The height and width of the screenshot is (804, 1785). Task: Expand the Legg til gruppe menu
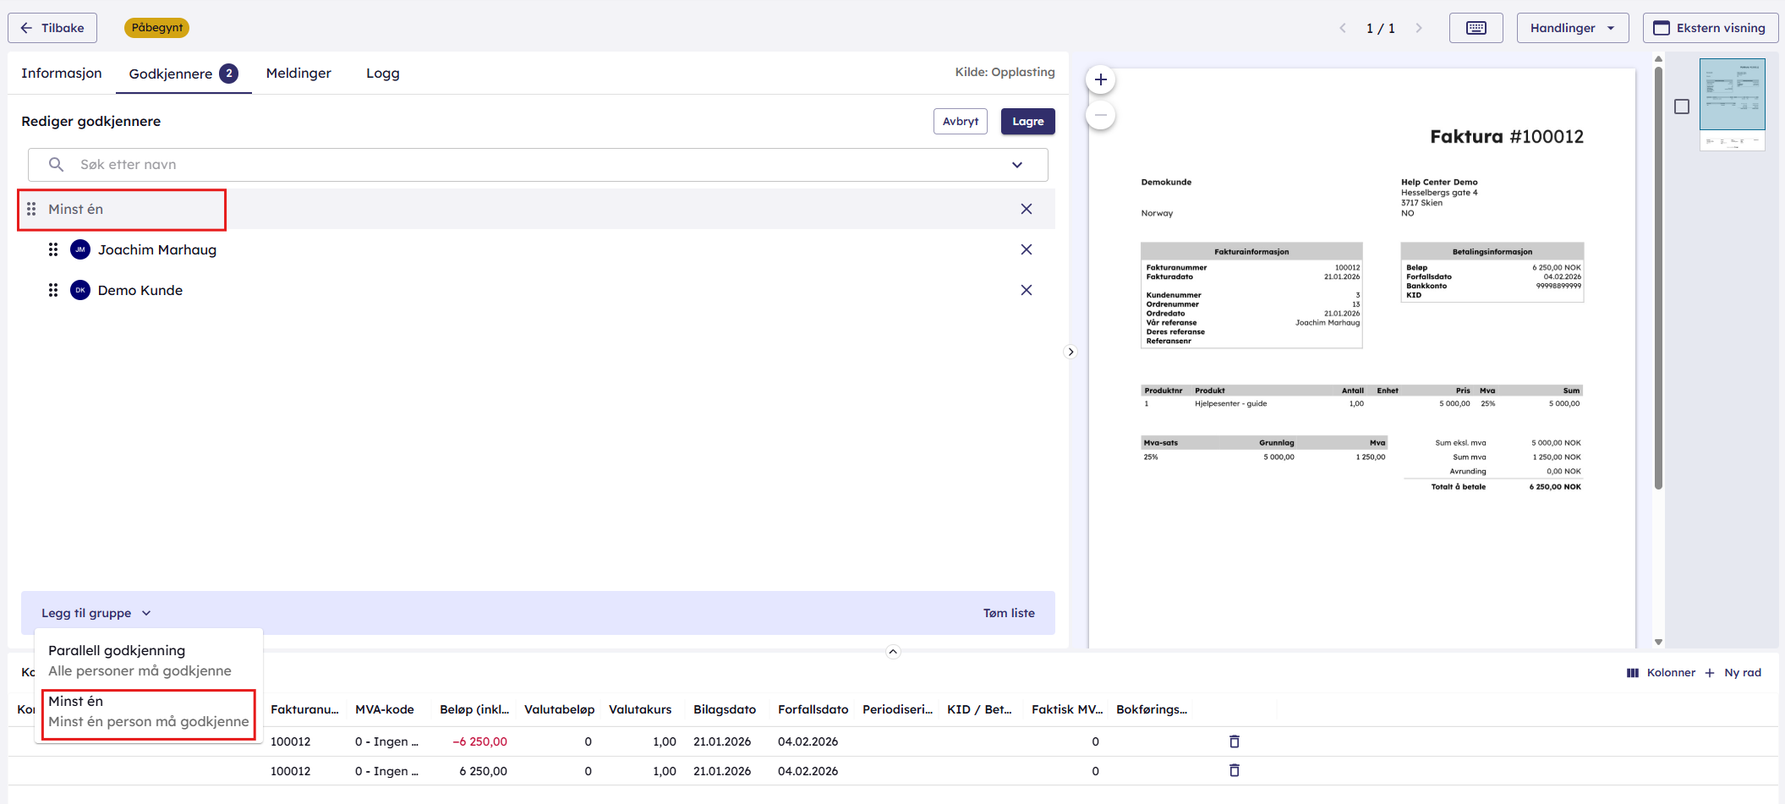(x=96, y=613)
